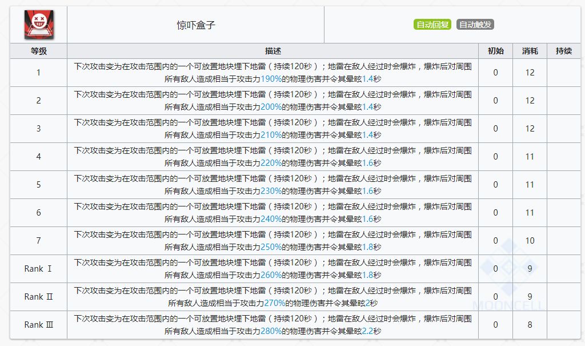Screen dimensions: 585x346
Task: Click the 消耗 value 12 in level 3 row
Action: [530, 129]
